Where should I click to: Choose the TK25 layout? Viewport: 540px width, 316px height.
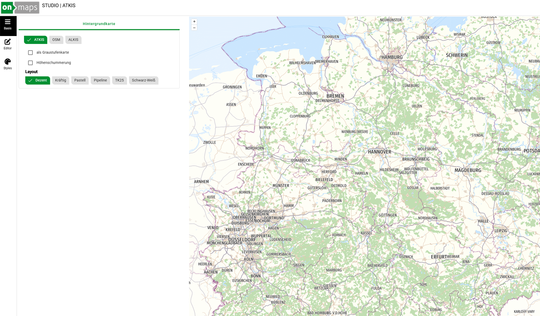click(x=119, y=80)
